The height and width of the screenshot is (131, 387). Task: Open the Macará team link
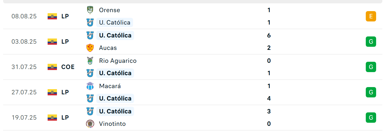point(110,86)
